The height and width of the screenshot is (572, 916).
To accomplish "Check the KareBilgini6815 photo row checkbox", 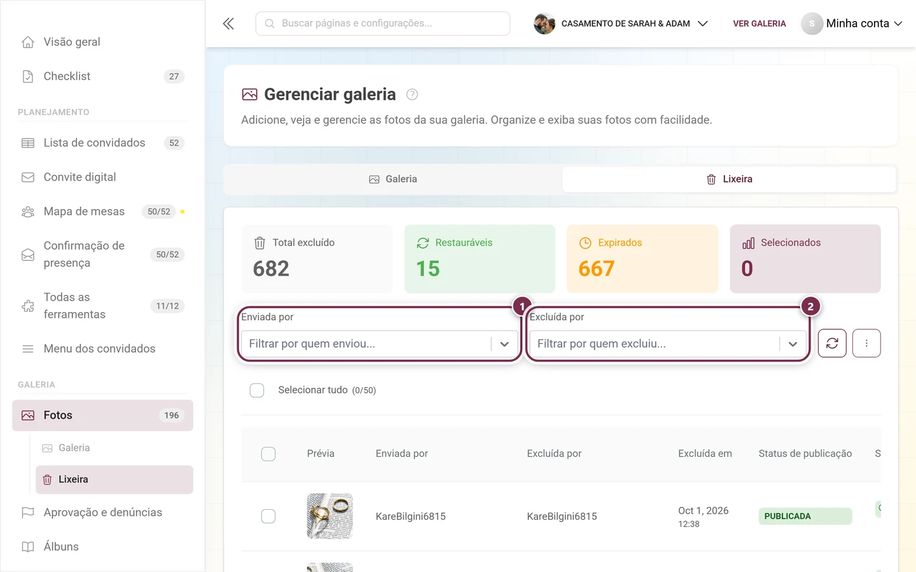I will tap(268, 516).
